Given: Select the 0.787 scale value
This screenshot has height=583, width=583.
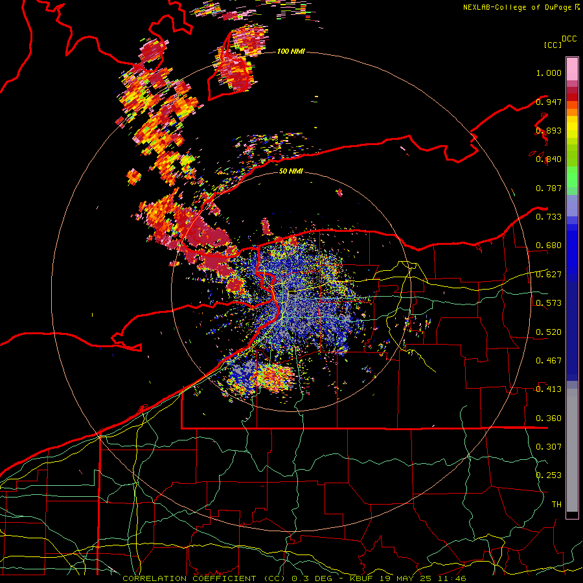Looking at the screenshot, I should click(x=549, y=188).
